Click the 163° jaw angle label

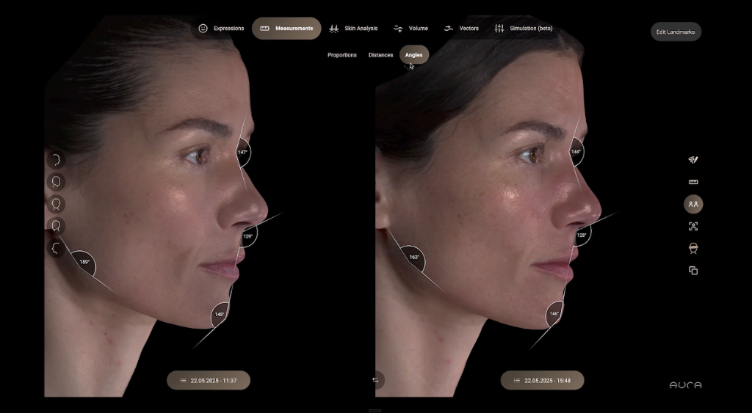(414, 257)
